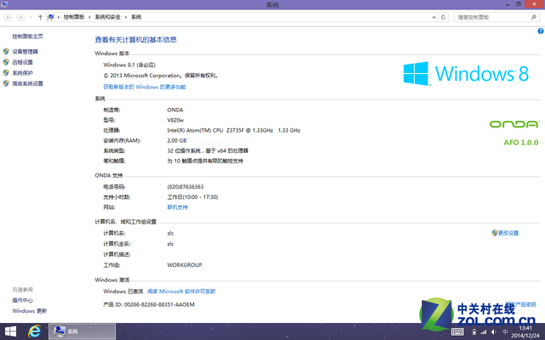
Task: Click shield icon beside 设备管理器
Action: (6, 51)
